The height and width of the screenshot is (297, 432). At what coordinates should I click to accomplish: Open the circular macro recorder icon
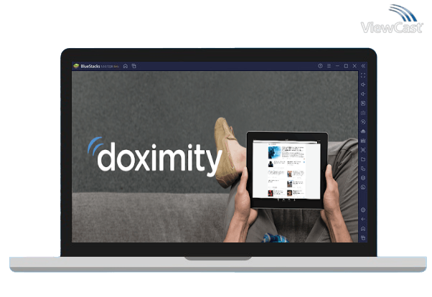click(x=363, y=122)
